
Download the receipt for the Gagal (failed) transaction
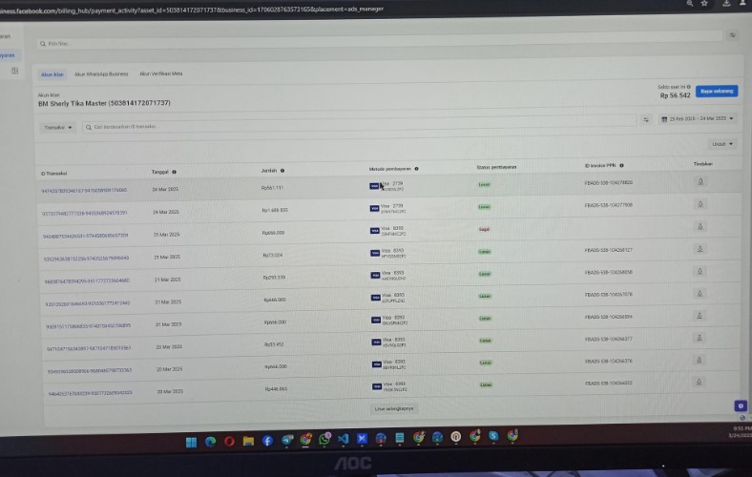[700, 227]
